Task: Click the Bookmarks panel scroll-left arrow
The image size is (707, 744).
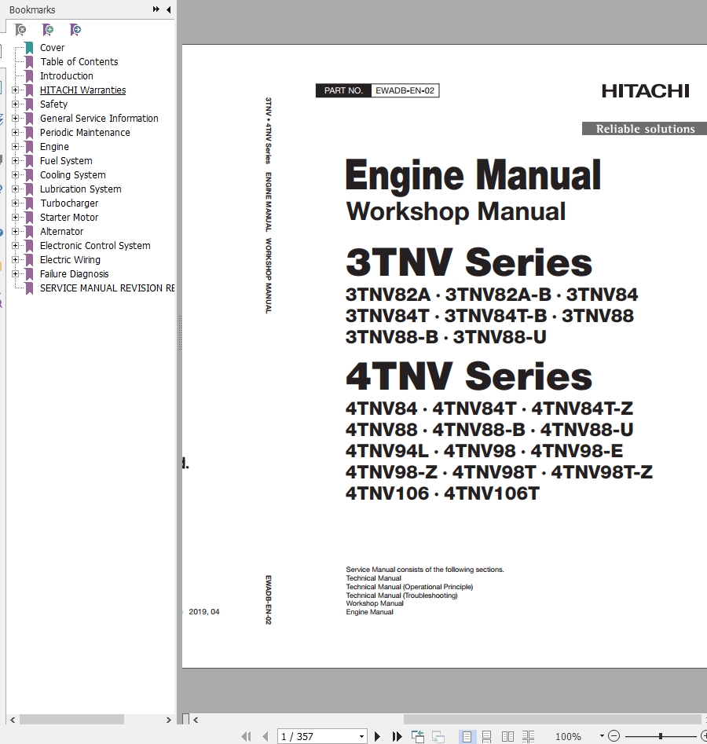Action: click(x=13, y=720)
